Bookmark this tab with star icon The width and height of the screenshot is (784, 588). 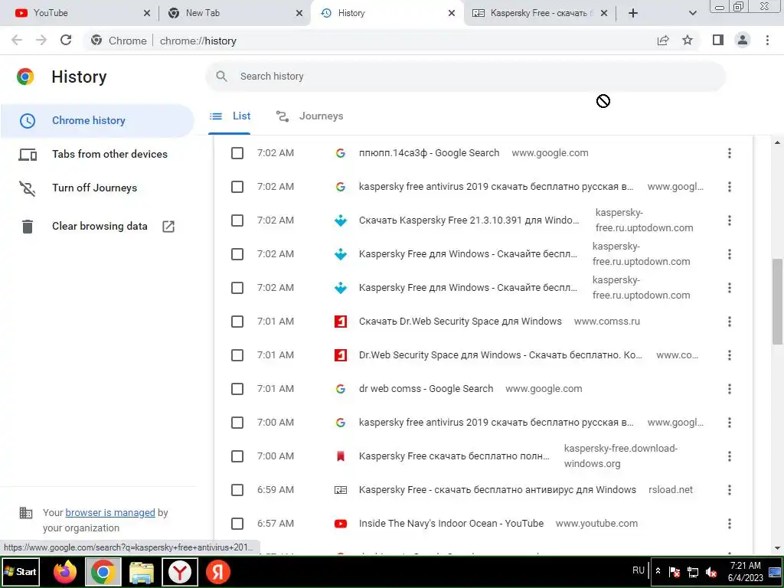coord(688,41)
